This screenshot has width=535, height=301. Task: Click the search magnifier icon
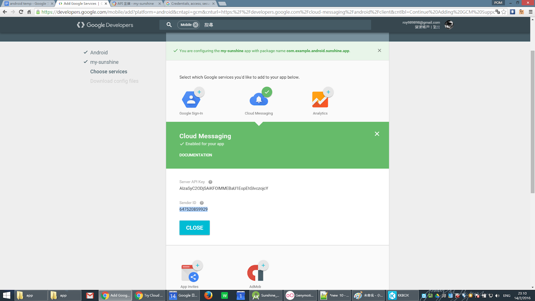(x=169, y=25)
